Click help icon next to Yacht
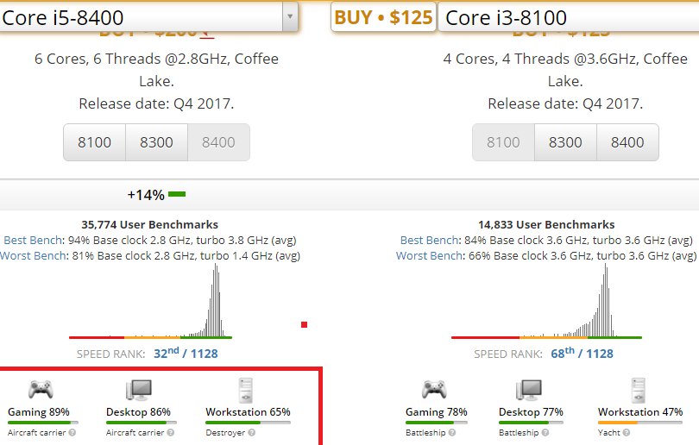Image resolution: width=699 pixels, height=445 pixels. click(x=627, y=433)
